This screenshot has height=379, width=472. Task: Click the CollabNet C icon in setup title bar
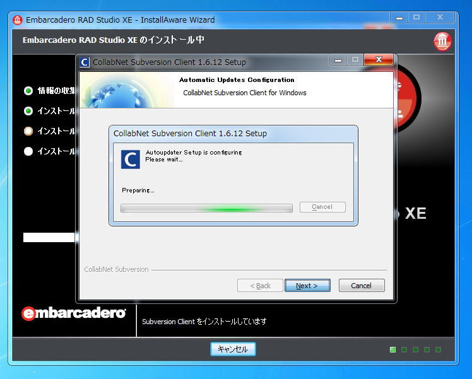coord(85,62)
